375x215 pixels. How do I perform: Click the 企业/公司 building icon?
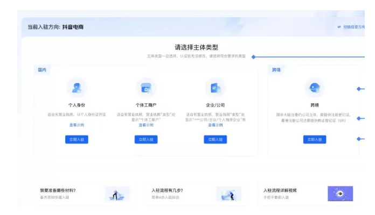coord(215,88)
